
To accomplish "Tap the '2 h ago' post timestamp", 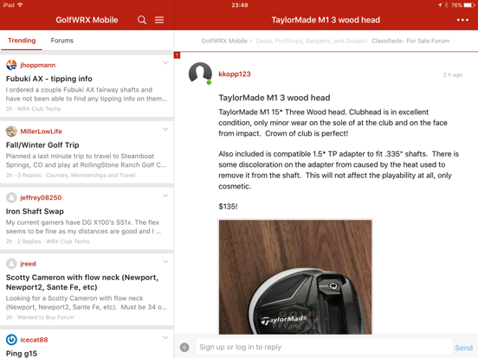I will click(453, 75).
